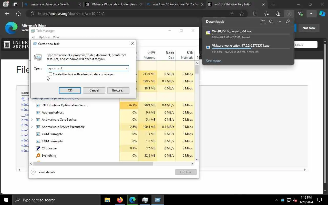This screenshot has height=205, width=328.
Task: Open Firefox from the taskbar
Action: pos(120,200)
